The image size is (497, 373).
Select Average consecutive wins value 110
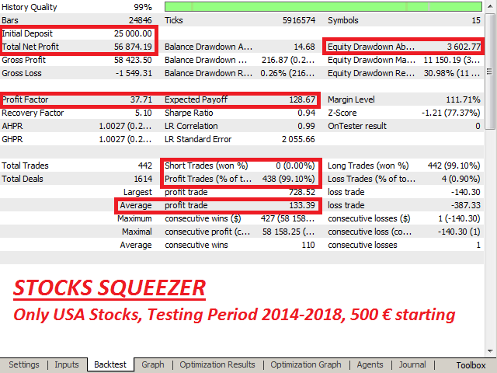(308, 246)
